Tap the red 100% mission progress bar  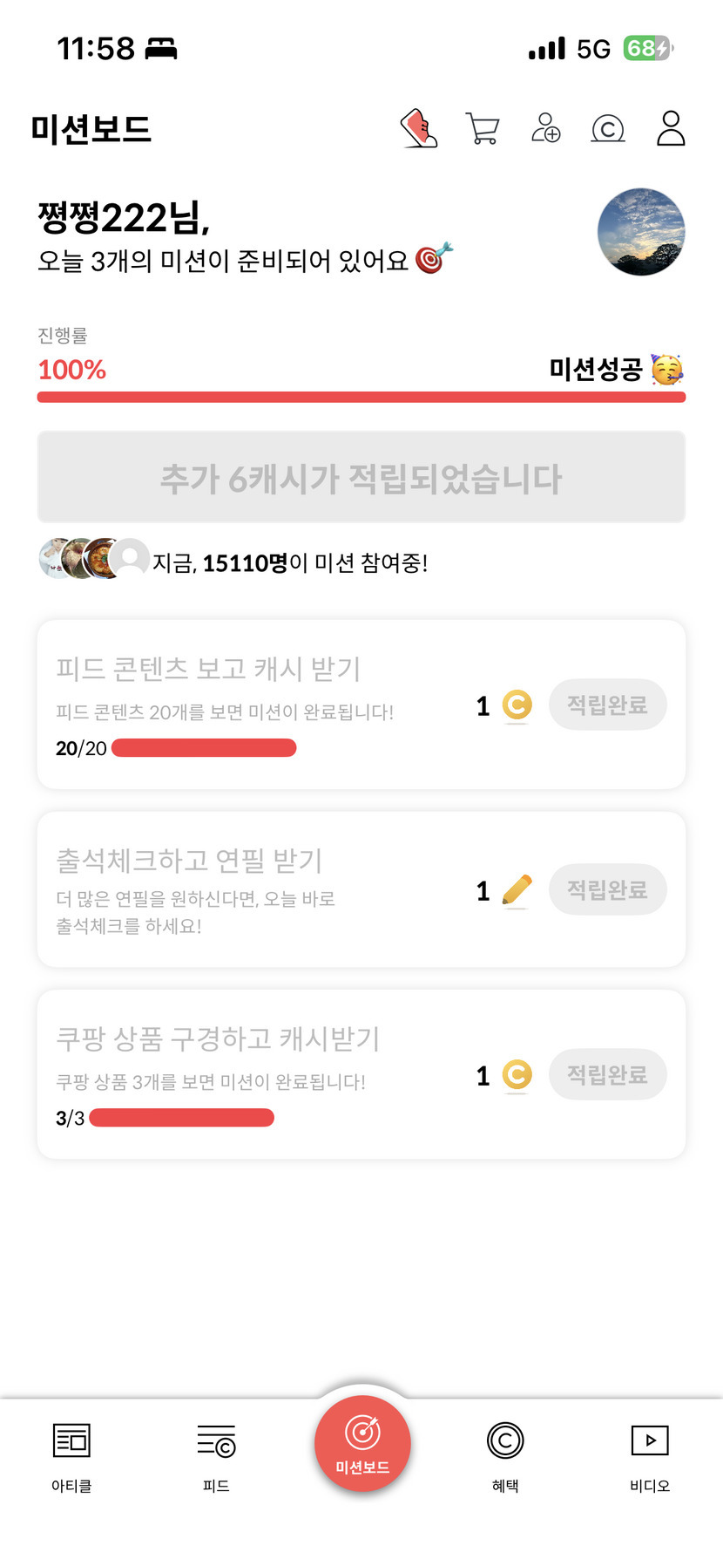click(361, 398)
